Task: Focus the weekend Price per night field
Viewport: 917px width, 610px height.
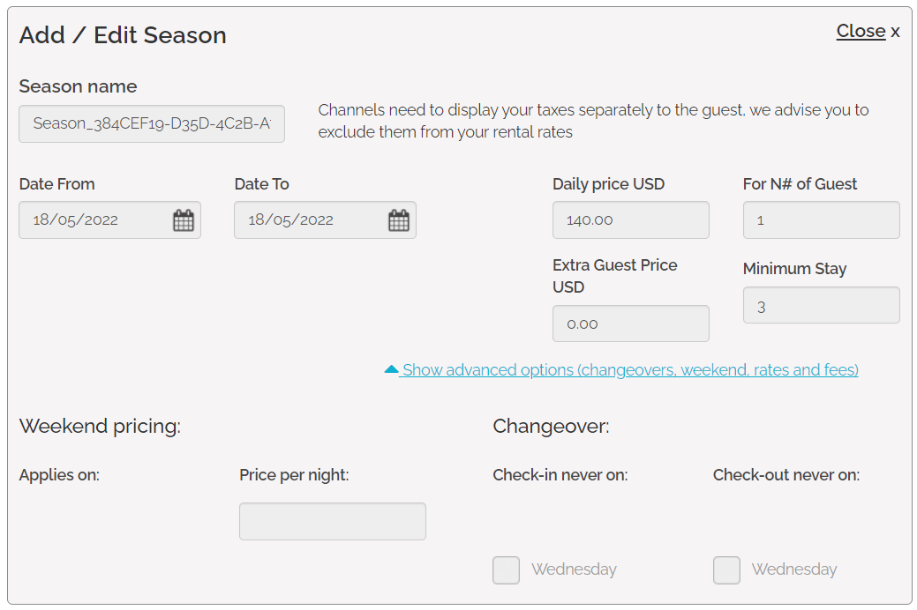Action: [x=332, y=522]
